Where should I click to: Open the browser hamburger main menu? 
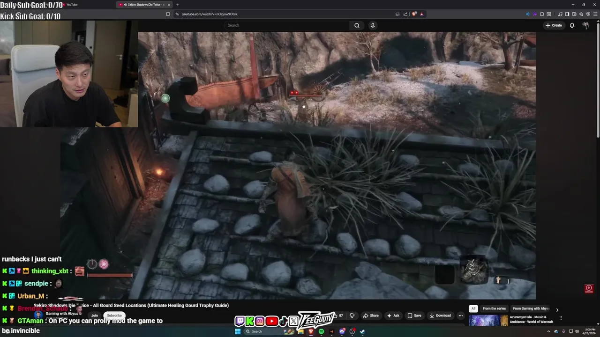595,14
